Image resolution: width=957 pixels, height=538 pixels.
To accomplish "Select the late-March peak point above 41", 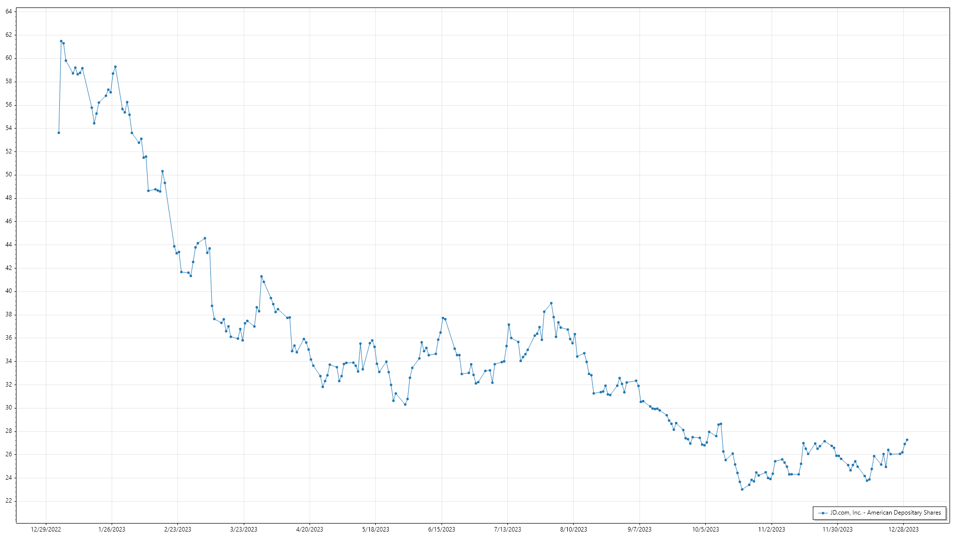I will pos(261,276).
